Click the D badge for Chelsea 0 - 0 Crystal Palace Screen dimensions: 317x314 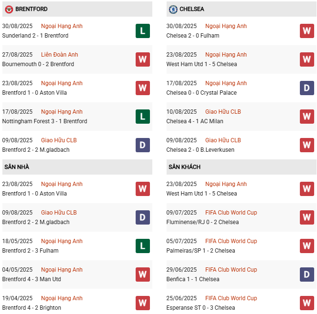307,88
